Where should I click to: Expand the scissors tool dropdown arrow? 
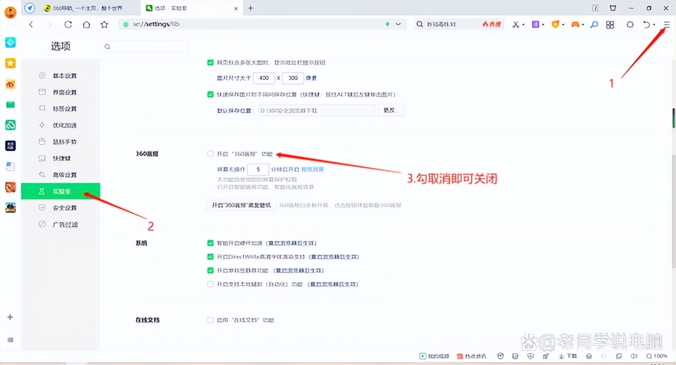point(523,25)
